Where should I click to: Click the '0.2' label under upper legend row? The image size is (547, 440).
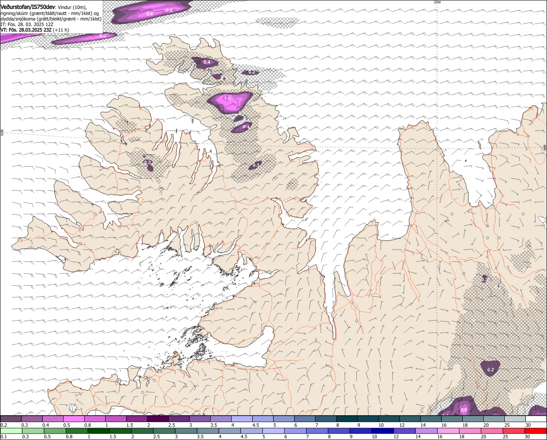pos(3,425)
